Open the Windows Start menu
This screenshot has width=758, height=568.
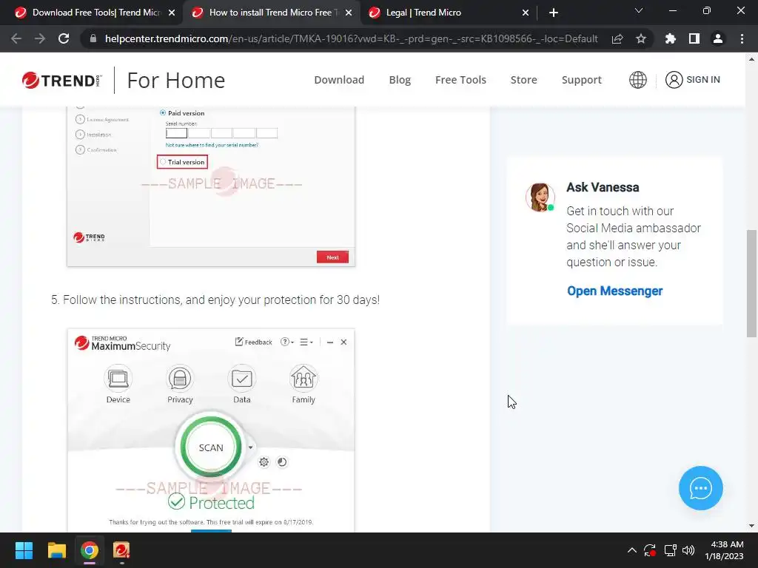(x=24, y=550)
